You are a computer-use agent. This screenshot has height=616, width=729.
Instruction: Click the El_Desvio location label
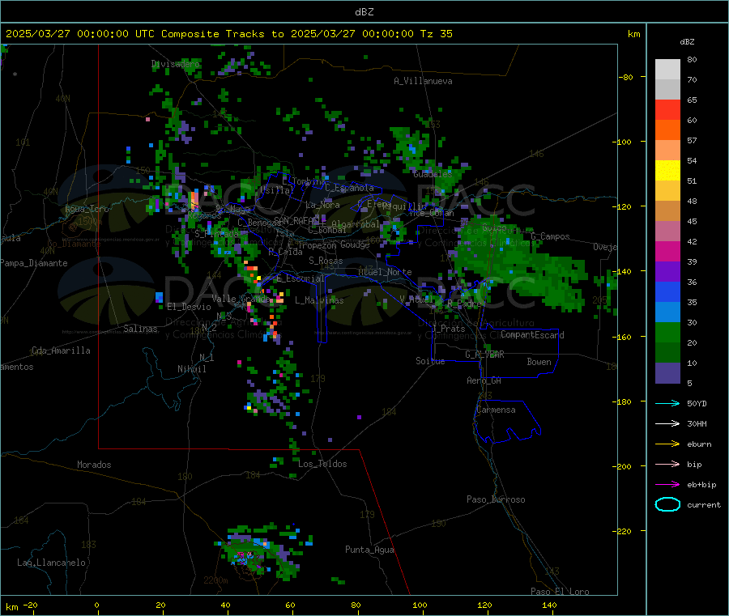(x=190, y=307)
